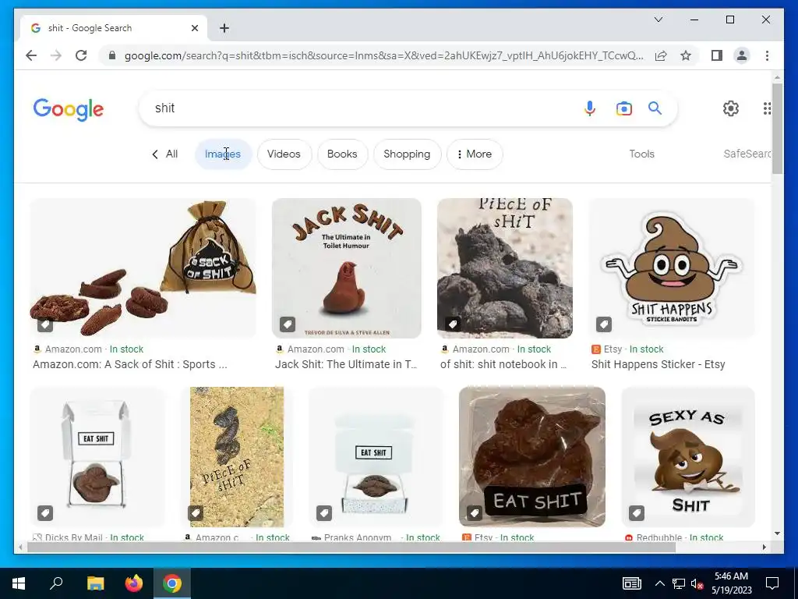Open Google quick settings gear

tap(731, 108)
